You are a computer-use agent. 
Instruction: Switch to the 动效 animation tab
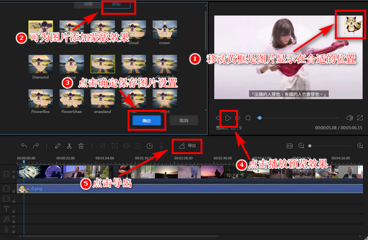88,4
